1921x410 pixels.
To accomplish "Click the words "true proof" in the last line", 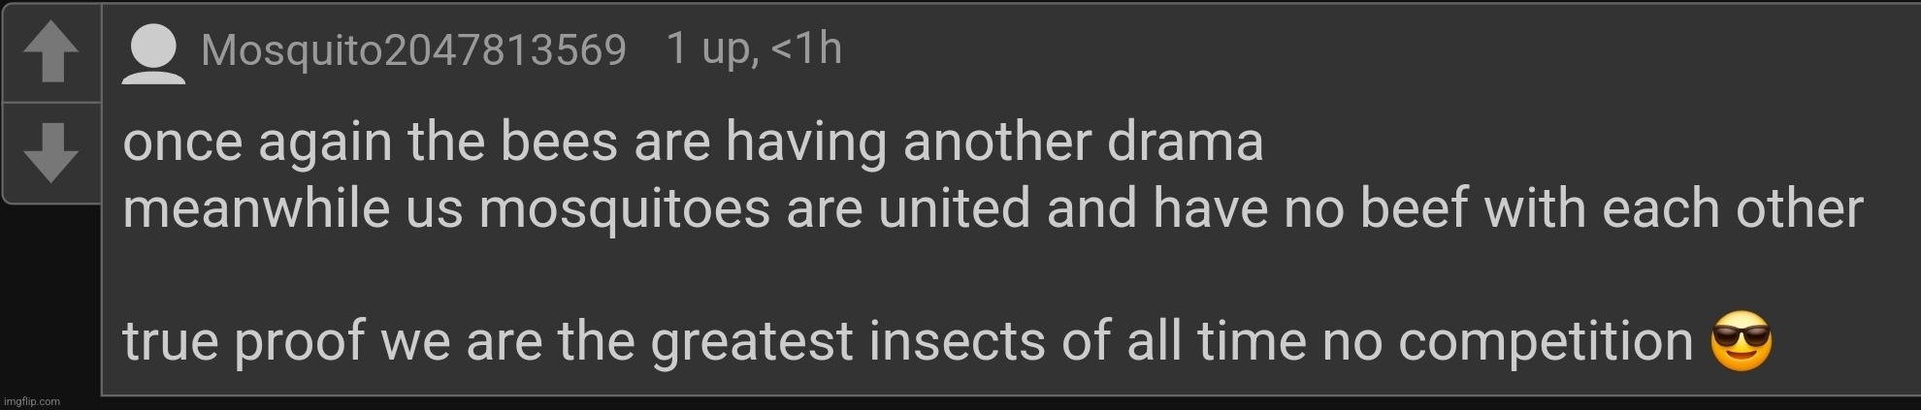I will pyautogui.click(x=244, y=341).
